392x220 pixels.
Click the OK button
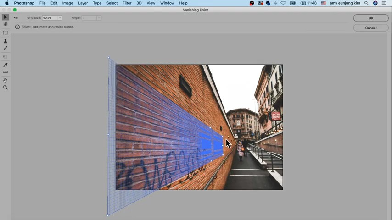pyautogui.click(x=370, y=18)
